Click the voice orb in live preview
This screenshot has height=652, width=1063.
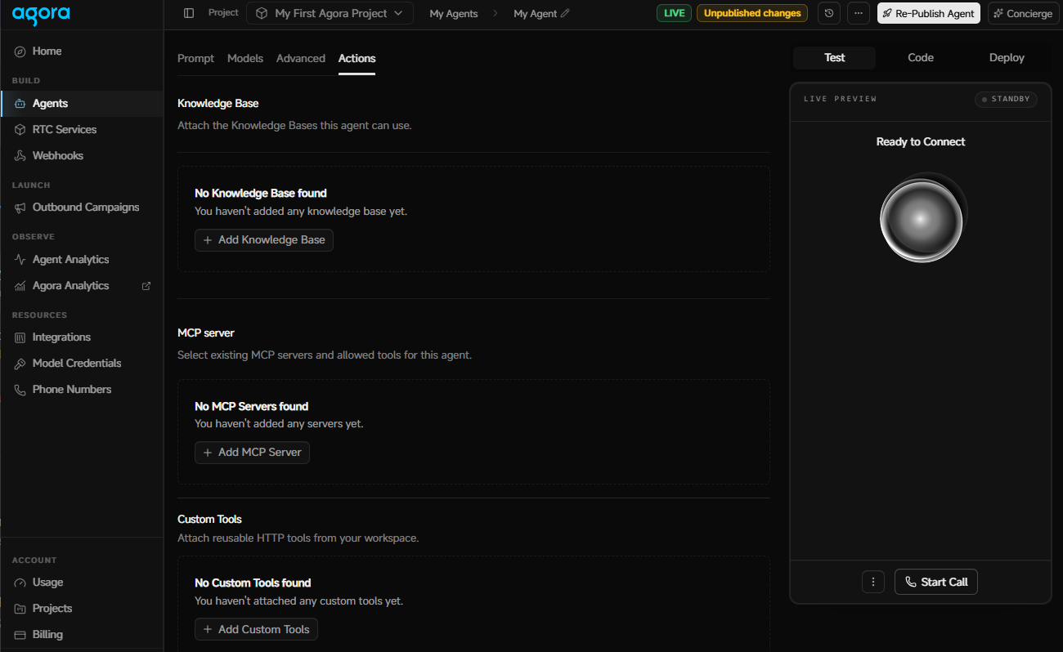click(922, 219)
